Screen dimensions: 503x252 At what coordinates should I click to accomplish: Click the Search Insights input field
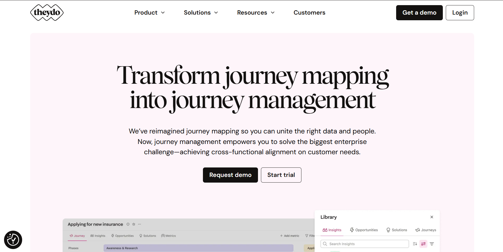tap(364, 244)
